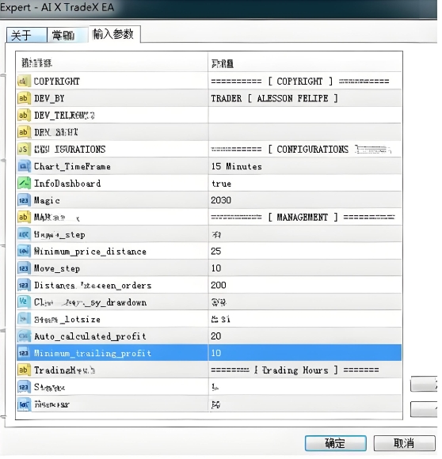The height and width of the screenshot is (459, 442).
Task: Click the icon beside Minimum_price_distance
Action: click(24, 251)
